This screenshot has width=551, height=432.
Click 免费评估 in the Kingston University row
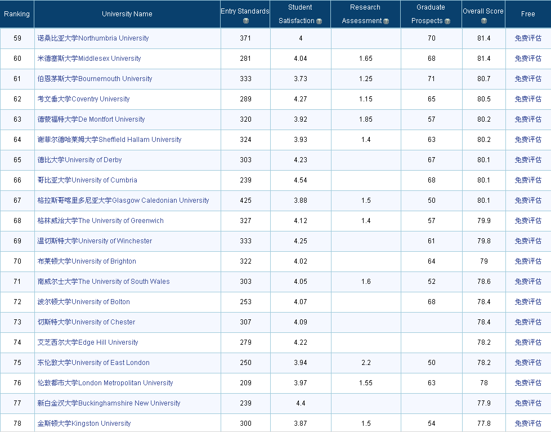[x=528, y=424]
